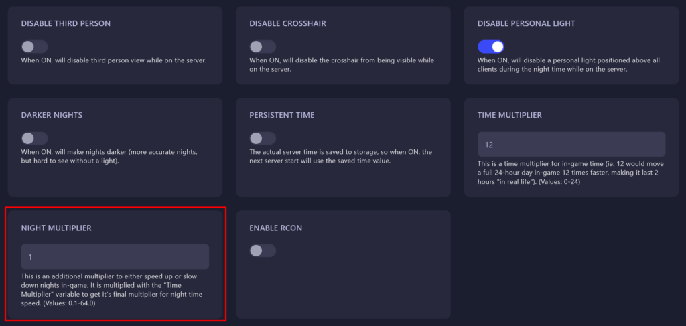Click the Disable Third Person heading
This screenshot has width=686, height=326.
[x=66, y=23]
